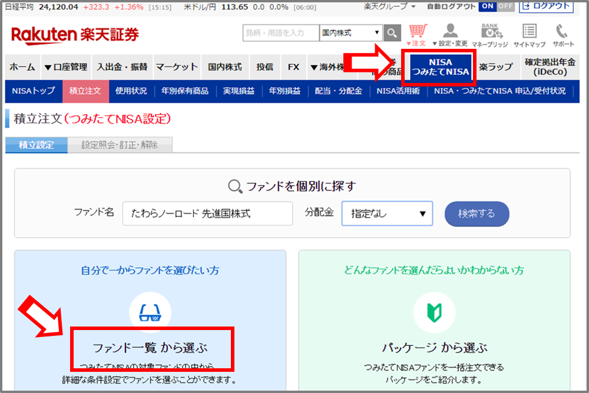
Task: Open the 実現損益 submenu
Action: tap(239, 91)
